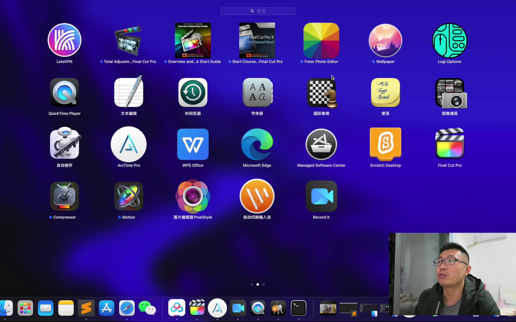The width and height of the screenshot is (516, 322).
Task: Open the Wallpaper app
Action: pyautogui.click(x=386, y=40)
